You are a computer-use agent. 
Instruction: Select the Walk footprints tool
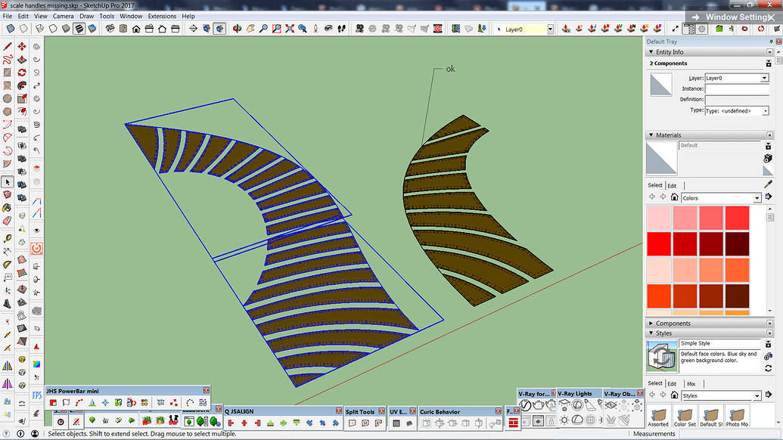pyautogui.click(x=340, y=29)
